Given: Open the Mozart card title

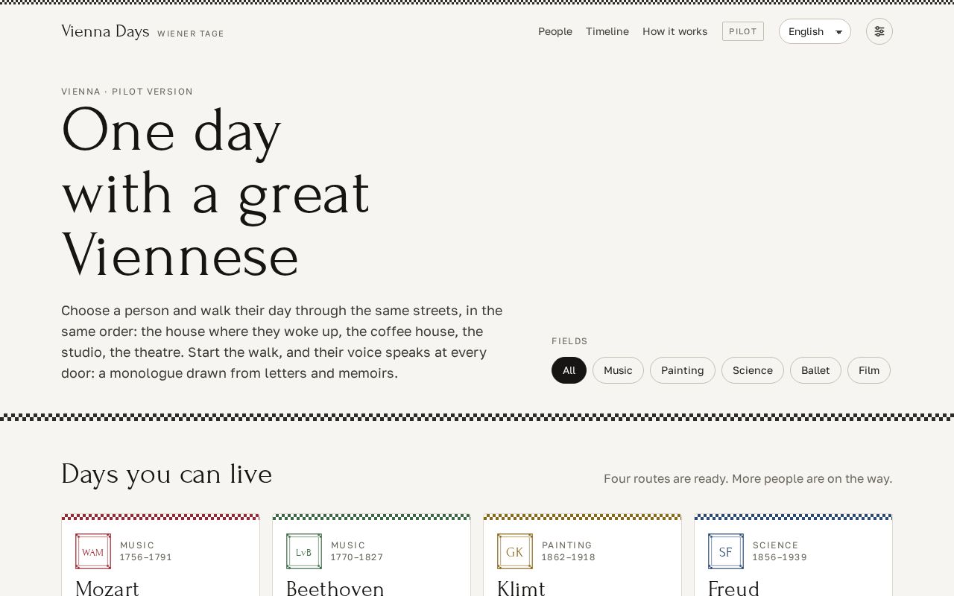Looking at the screenshot, I should (107, 588).
